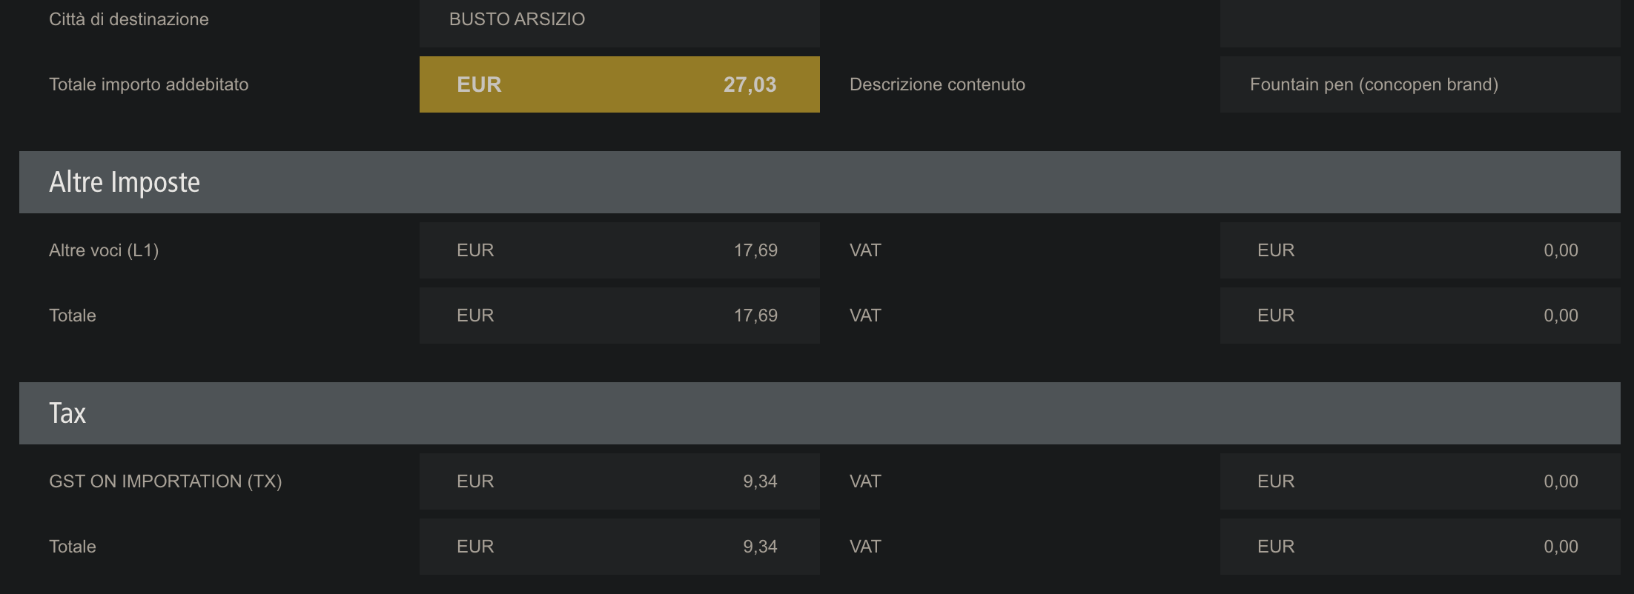Screen dimensions: 1634x594
Task: Select the Tax section Totale EUR 9,34 field
Action: pyautogui.click(x=619, y=547)
